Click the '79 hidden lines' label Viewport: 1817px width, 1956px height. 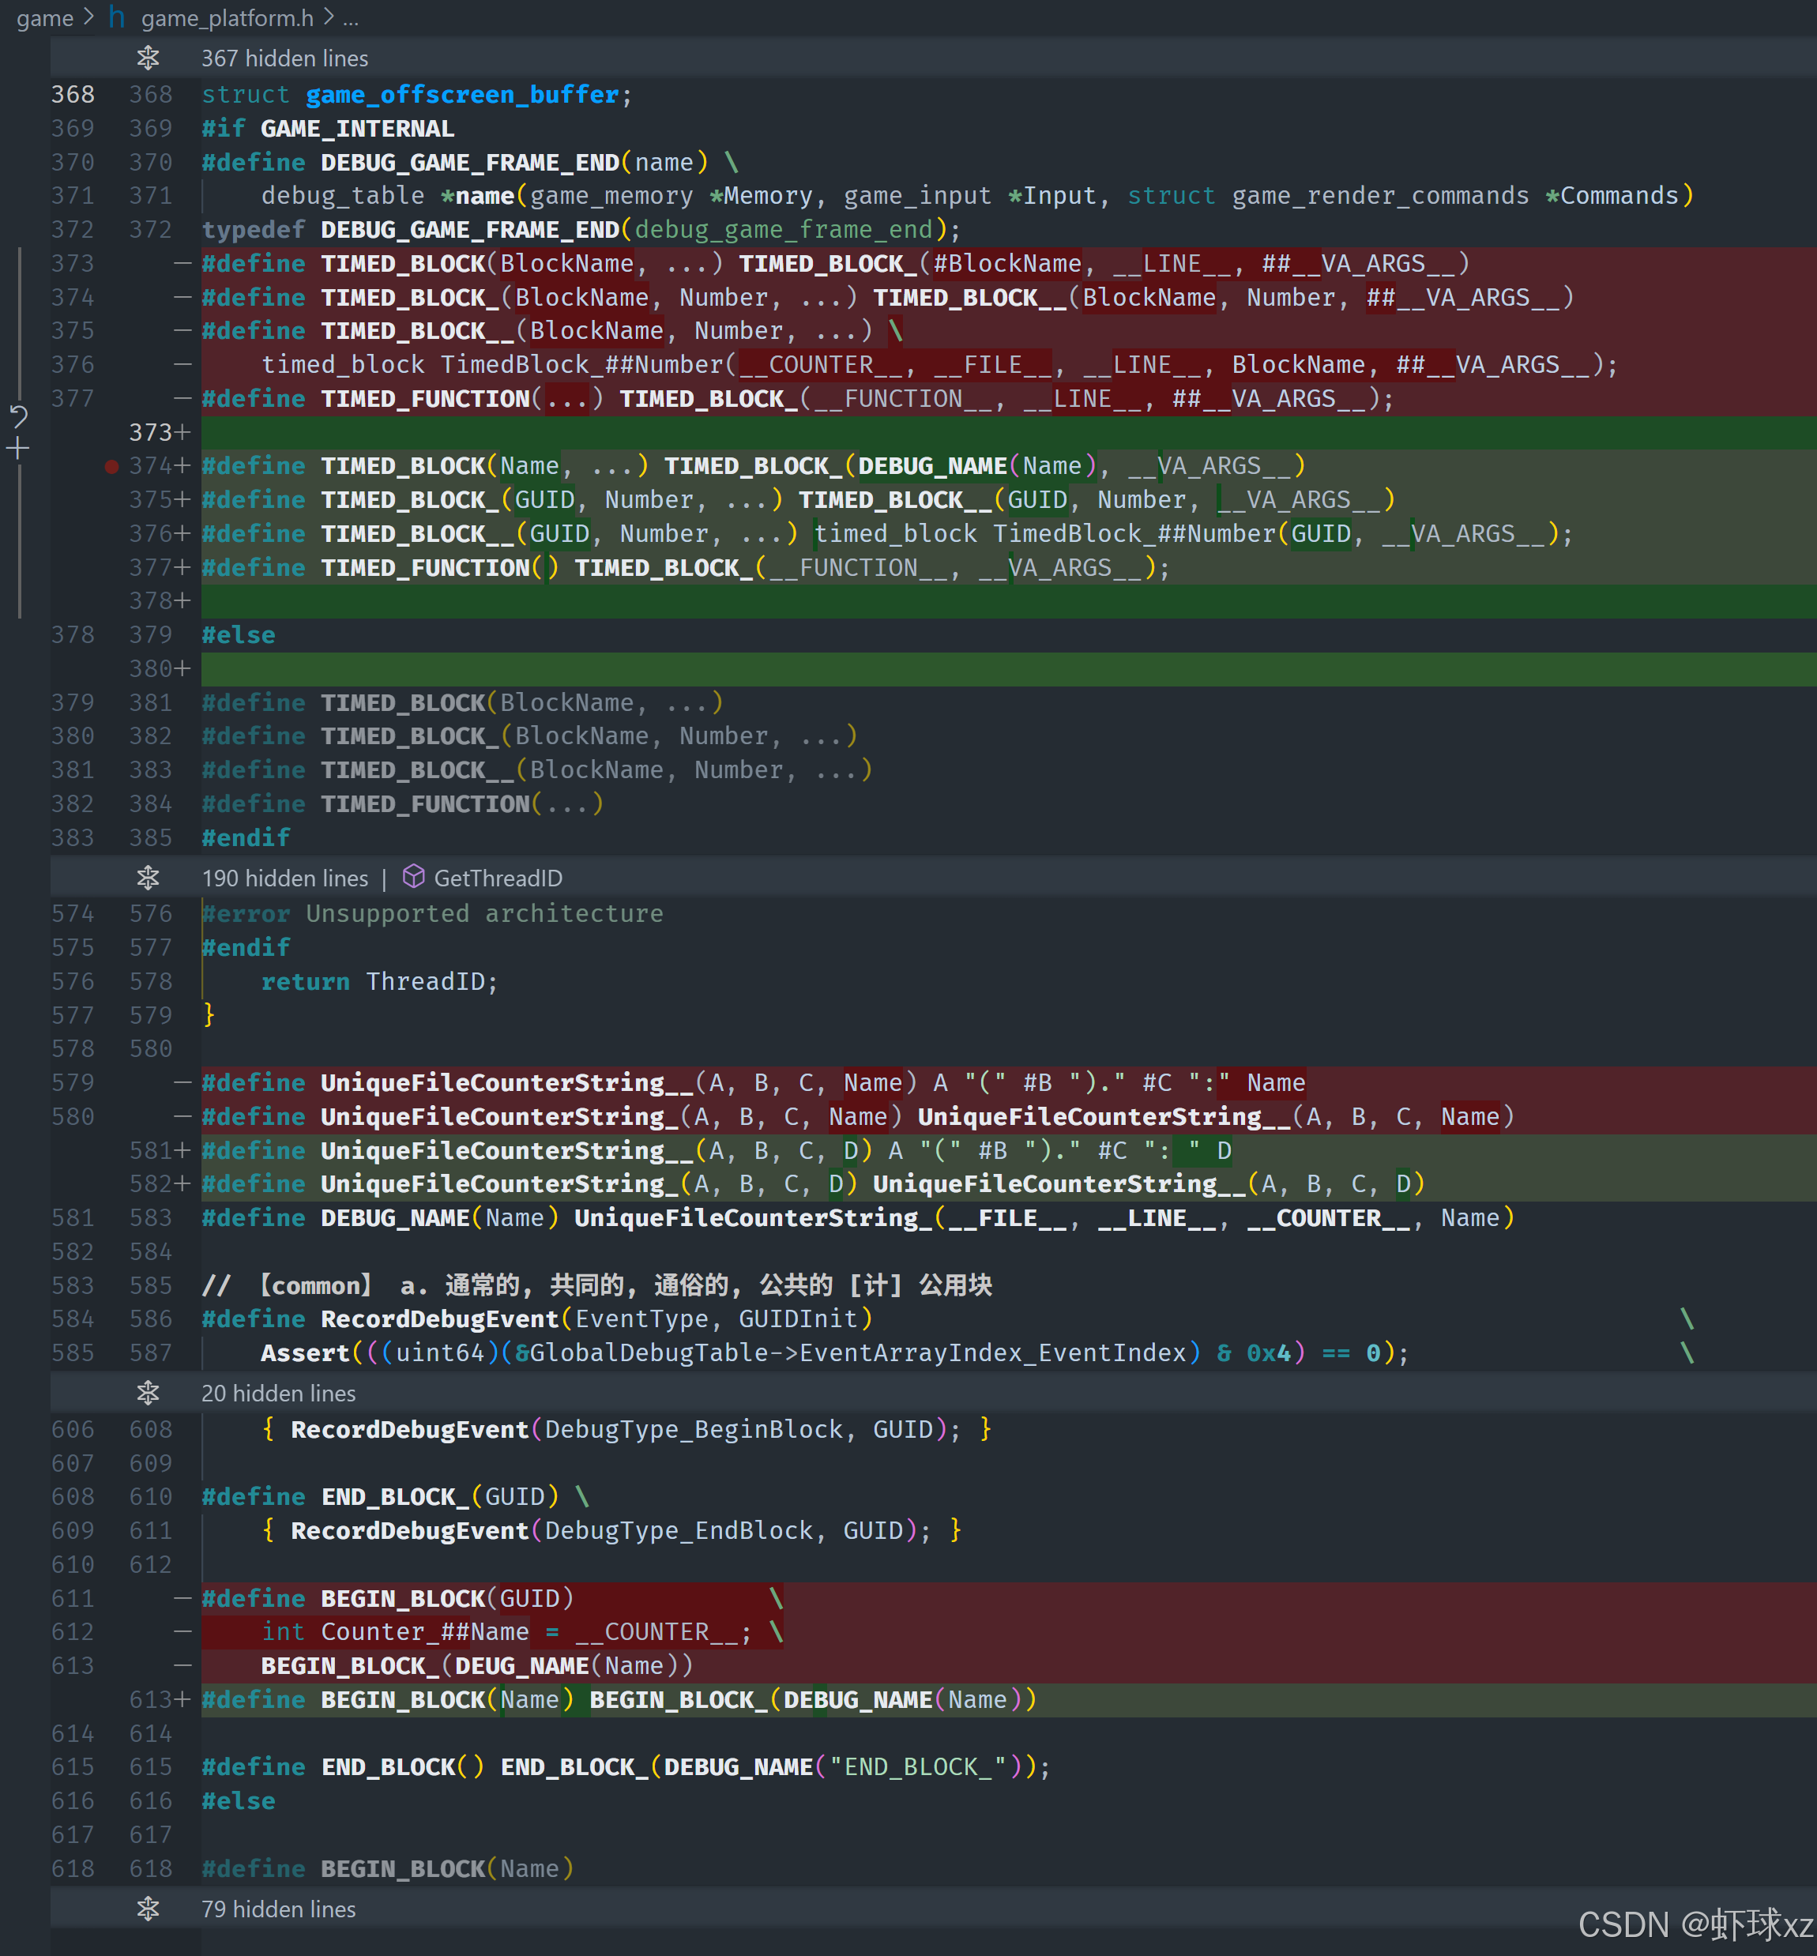278,1909
